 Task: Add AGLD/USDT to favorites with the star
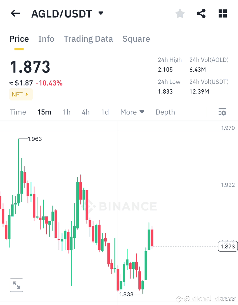pyautogui.click(x=180, y=14)
